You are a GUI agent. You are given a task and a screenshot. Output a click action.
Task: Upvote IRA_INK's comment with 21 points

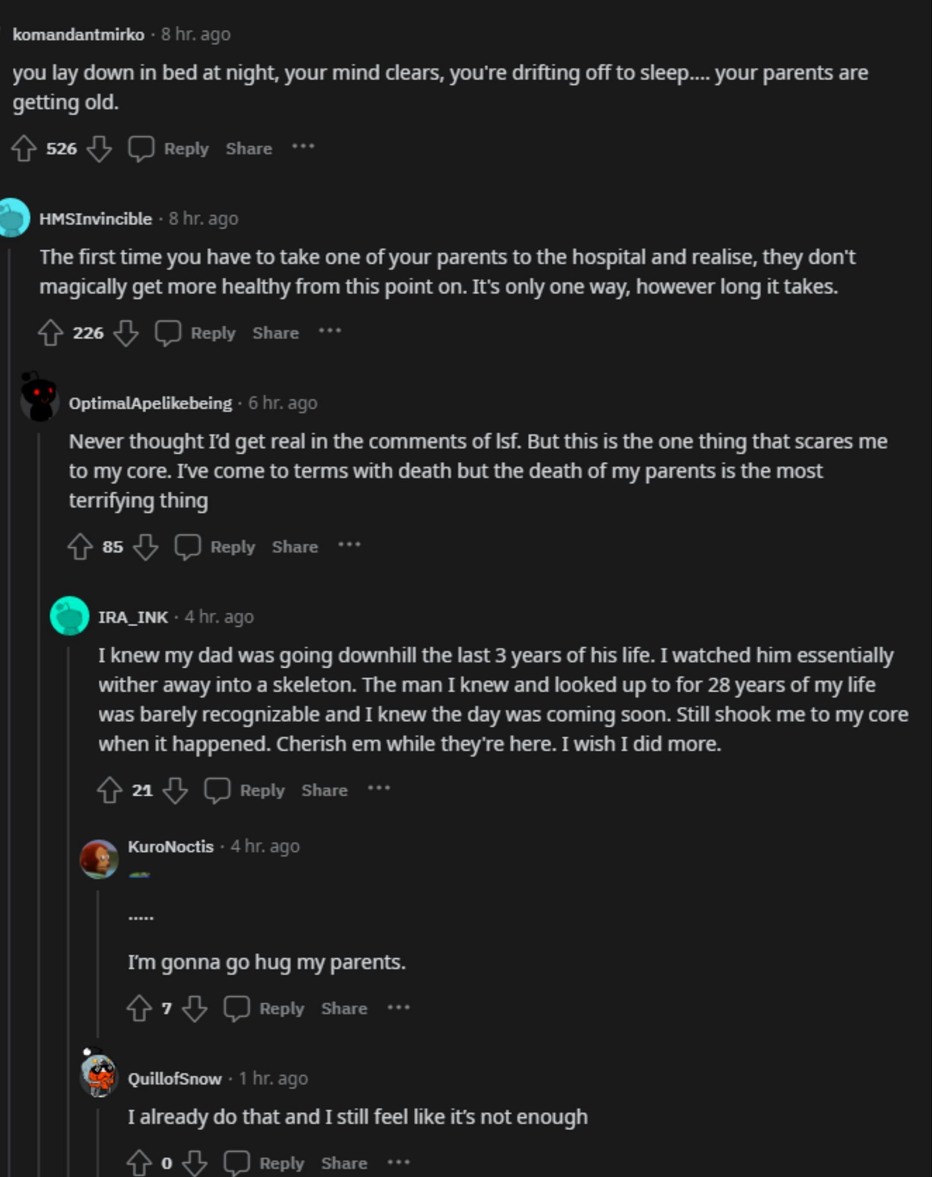pyautogui.click(x=110, y=790)
